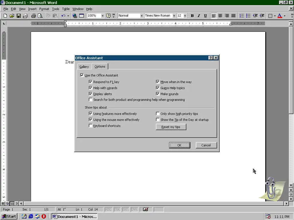Open the Insert menu
This screenshot has width=294, height=220.
[32, 9]
